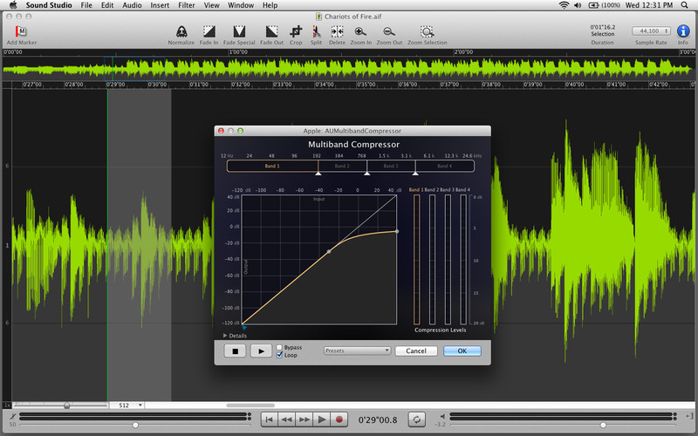Open the Info panel icon

pos(683,31)
